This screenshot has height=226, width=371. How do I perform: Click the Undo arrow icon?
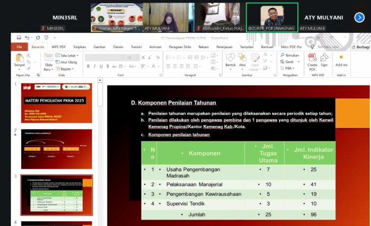(26, 38)
